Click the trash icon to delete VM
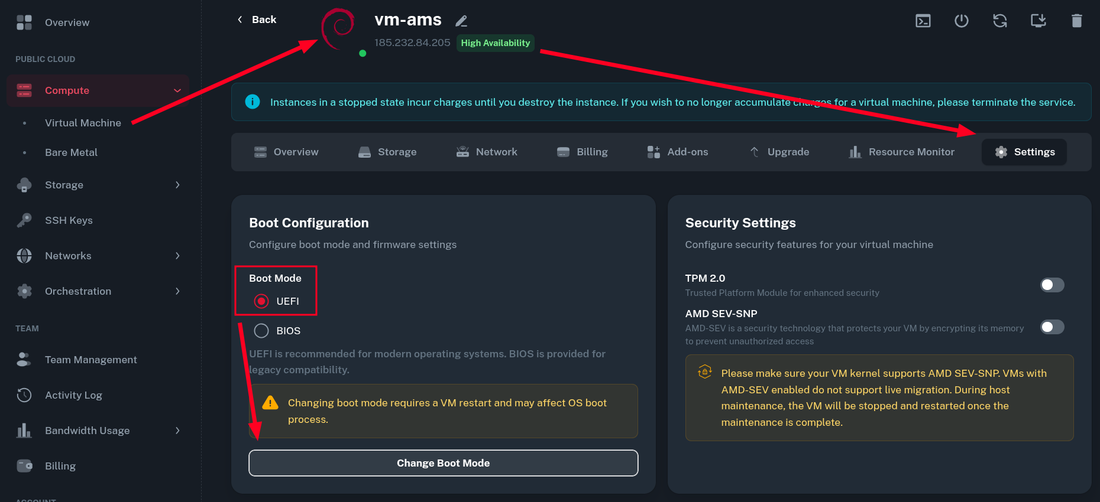Screen dimensions: 1100x502 [1076, 21]
